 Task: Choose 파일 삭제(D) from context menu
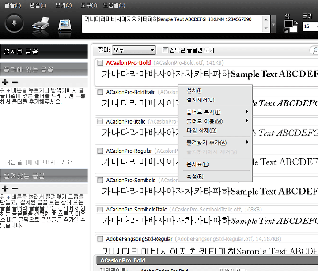(215, 131)
